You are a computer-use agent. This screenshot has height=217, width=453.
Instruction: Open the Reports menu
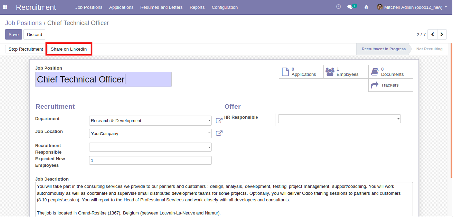click(197, 7)
